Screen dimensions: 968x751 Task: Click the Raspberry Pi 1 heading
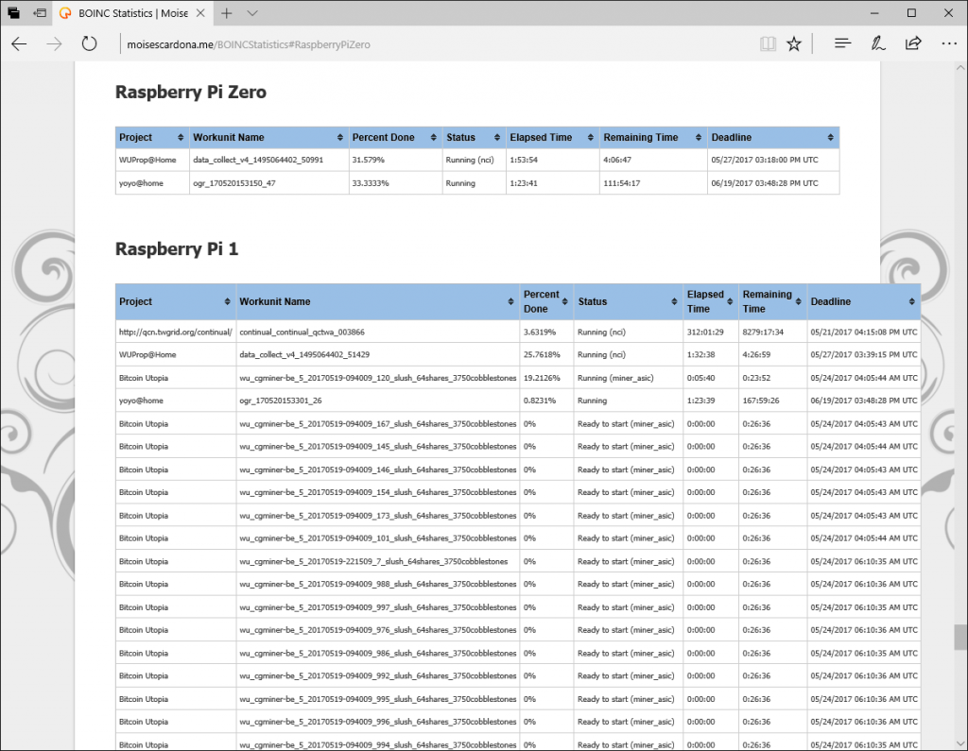(x=177, y=248)
